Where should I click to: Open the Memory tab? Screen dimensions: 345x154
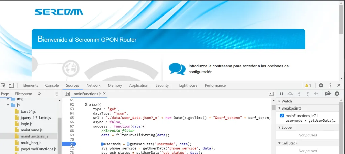point(115,85)
